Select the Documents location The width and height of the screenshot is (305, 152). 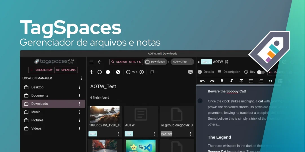[x=54, y=96]
